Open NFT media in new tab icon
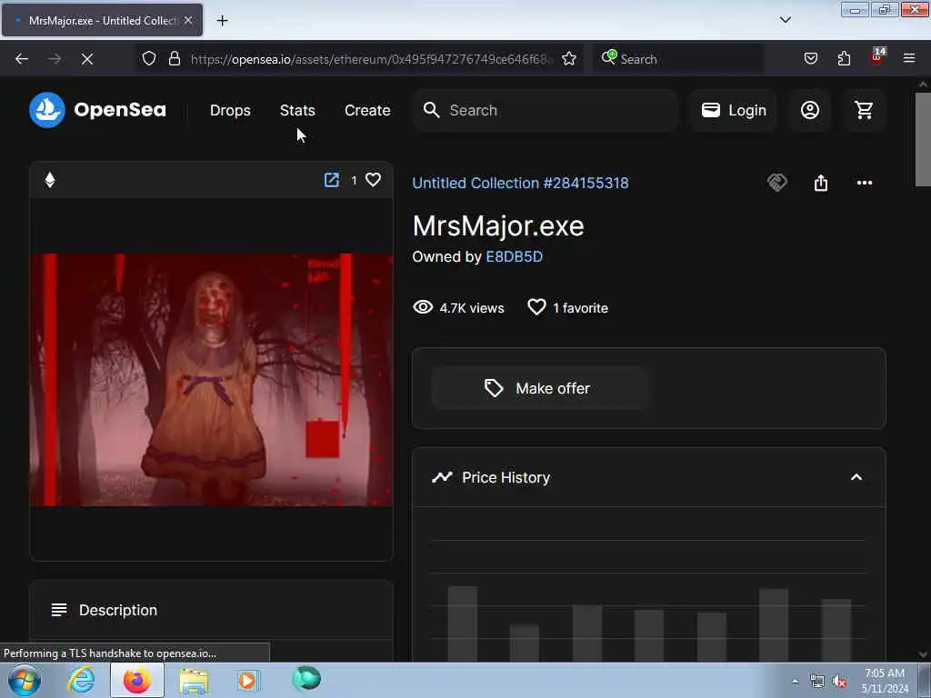931x698 pixels. [331, 180]
